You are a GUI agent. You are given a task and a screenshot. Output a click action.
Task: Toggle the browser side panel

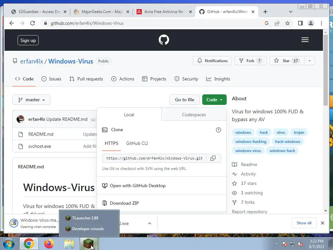300,23
